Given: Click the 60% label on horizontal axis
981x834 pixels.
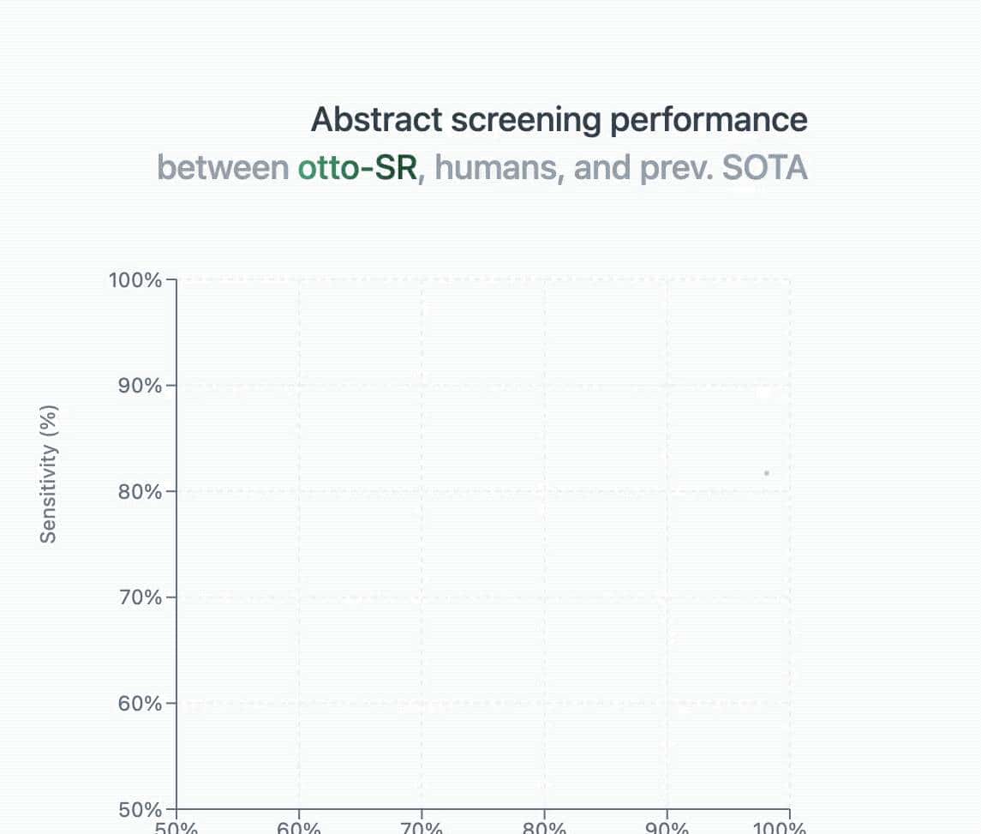Looking at the screenshot, I should pyautogui.click(x=299, y=829).
